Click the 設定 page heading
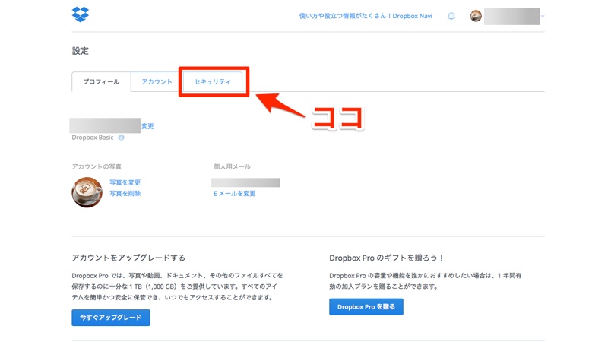608x342 pixels. point(81,51)
